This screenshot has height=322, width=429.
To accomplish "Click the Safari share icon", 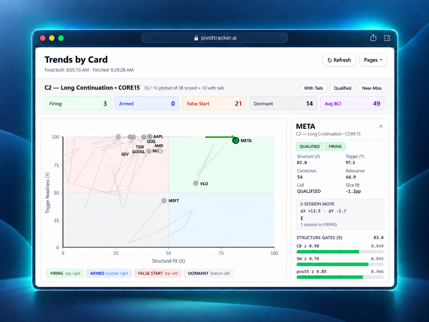I will pos(373,38).
